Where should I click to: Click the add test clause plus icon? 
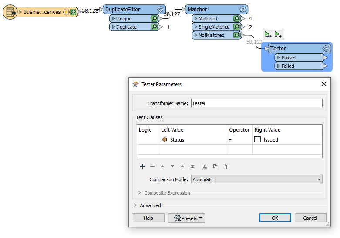click(142, 166)
